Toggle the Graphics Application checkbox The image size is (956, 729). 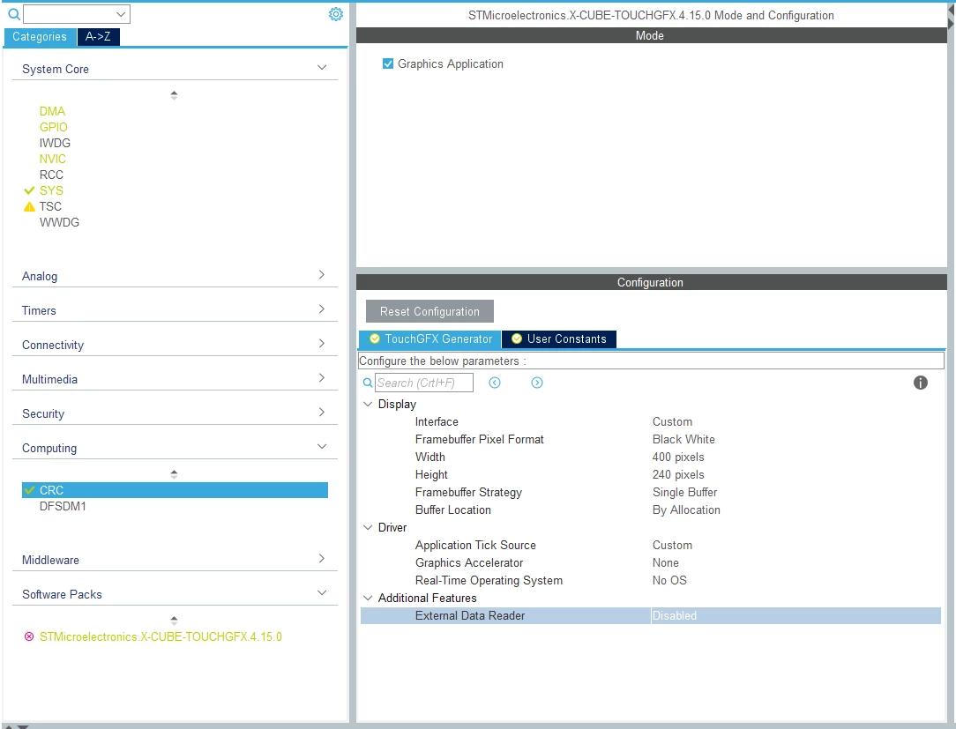pyautogui.click(x=388, y=63)
